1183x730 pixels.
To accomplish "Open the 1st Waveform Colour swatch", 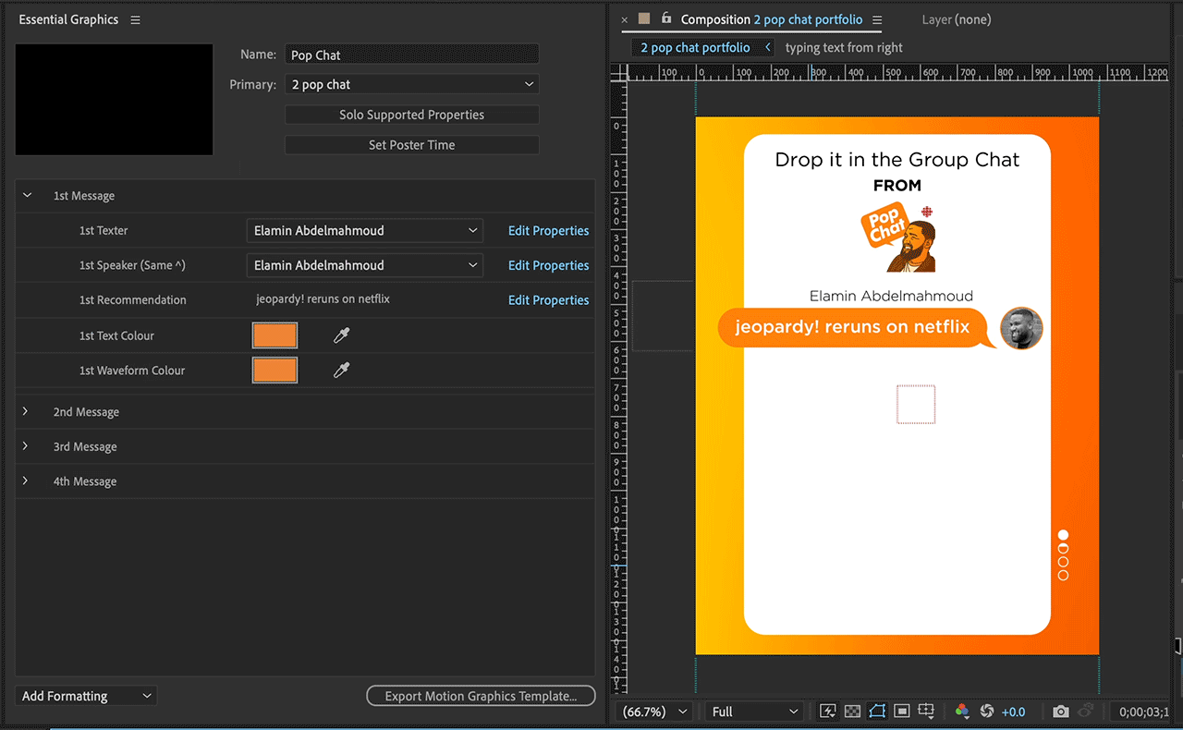I will coord(274,371).
